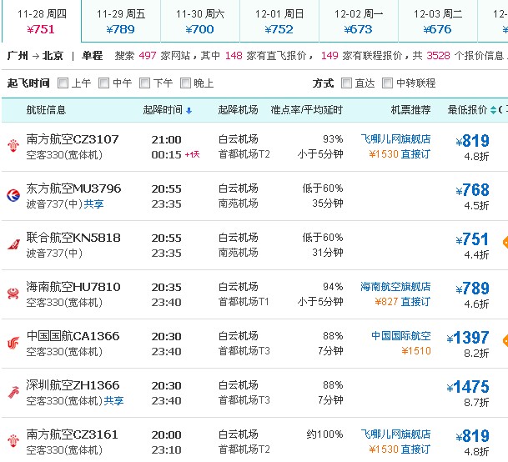
Task: Check the 晚上 departure time filter
Action: (185, 83)
